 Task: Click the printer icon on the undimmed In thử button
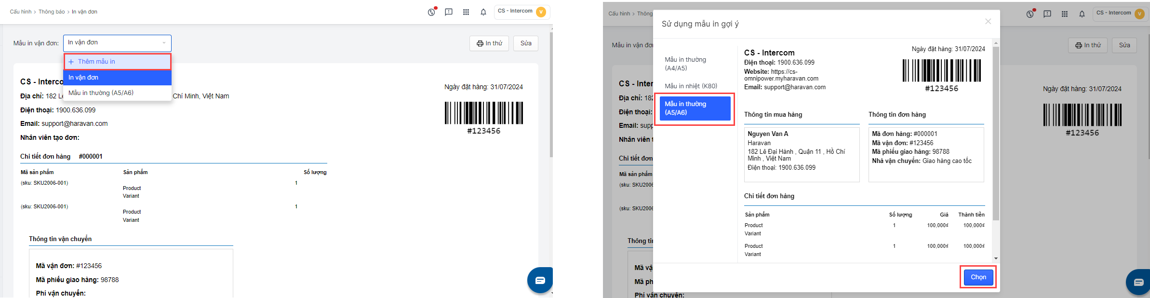pos(480,43)
